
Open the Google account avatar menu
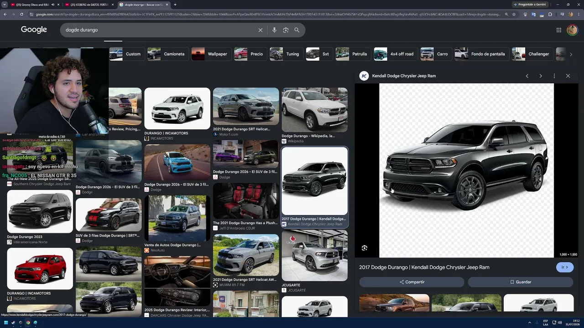tap(572, 30)
